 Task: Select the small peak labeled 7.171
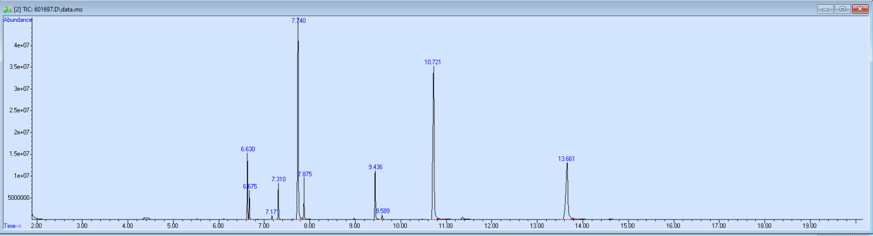tap(273, 212)
